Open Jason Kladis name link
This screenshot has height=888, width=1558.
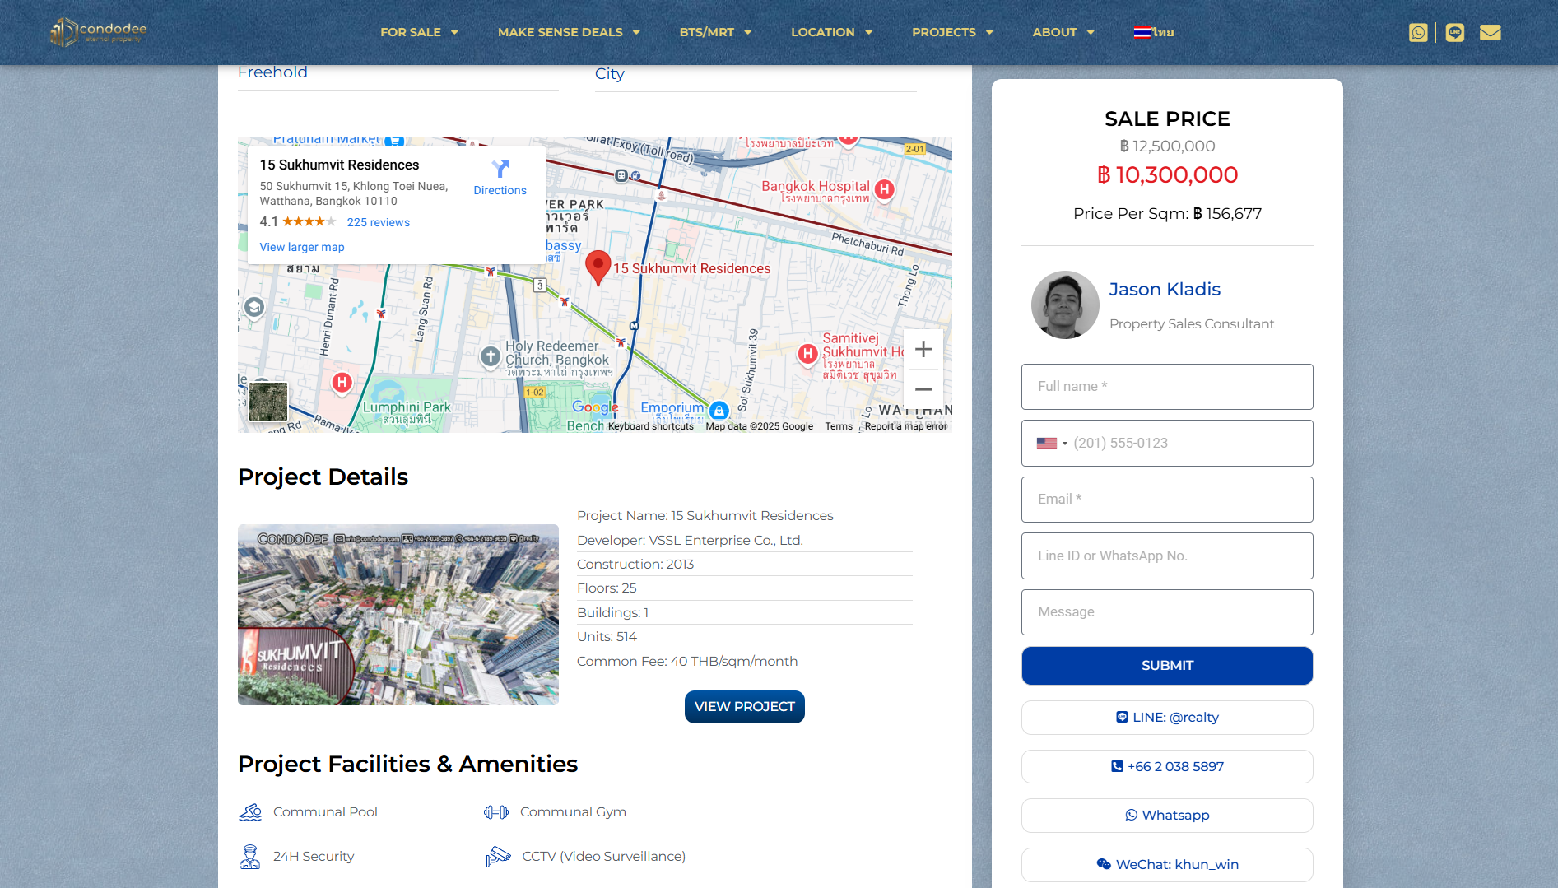1165,290
